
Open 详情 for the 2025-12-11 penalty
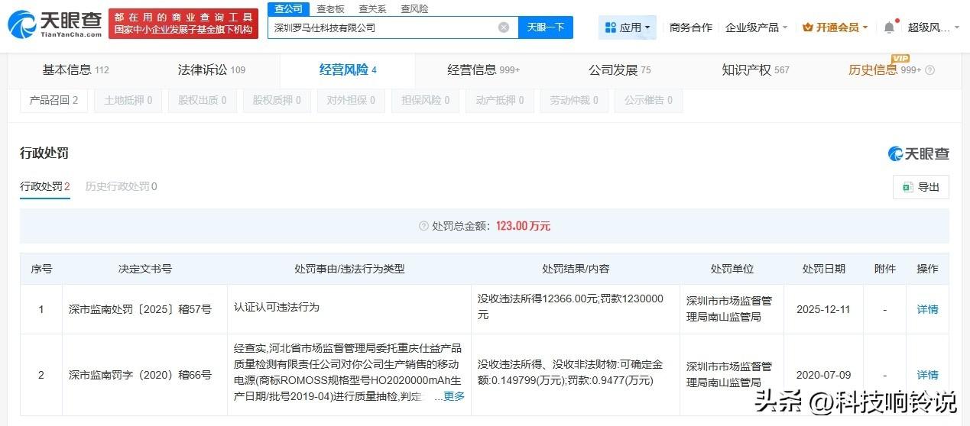pos(927,309)
